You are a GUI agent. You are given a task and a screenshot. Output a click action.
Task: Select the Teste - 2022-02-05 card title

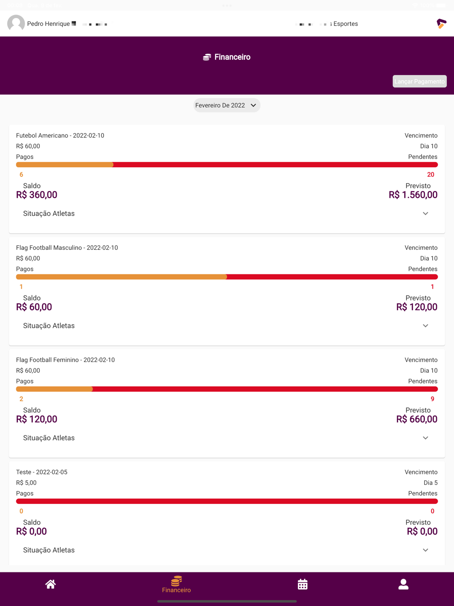(x=42, y=472)
